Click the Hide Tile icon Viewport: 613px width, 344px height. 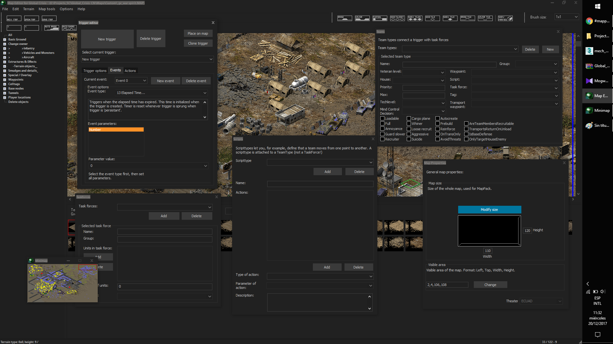coord(432,18)
